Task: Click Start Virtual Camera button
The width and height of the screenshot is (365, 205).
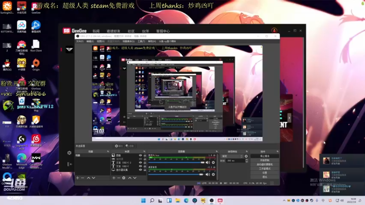Action: coord(265,164)
